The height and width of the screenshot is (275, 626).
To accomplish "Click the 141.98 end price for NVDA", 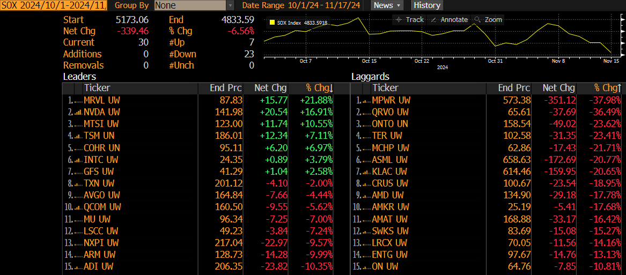I will [227, 113].
